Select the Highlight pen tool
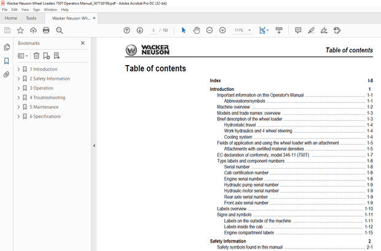Screen dimensions: 381x251 (x=312, y=30)
